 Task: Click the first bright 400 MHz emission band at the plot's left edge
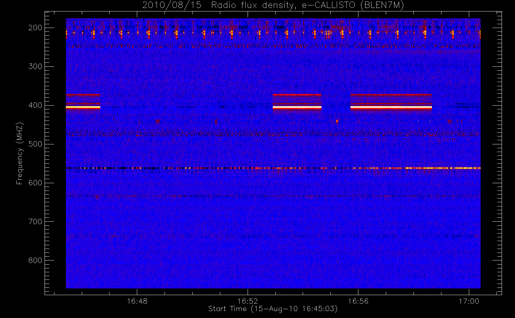coord(83,107)
